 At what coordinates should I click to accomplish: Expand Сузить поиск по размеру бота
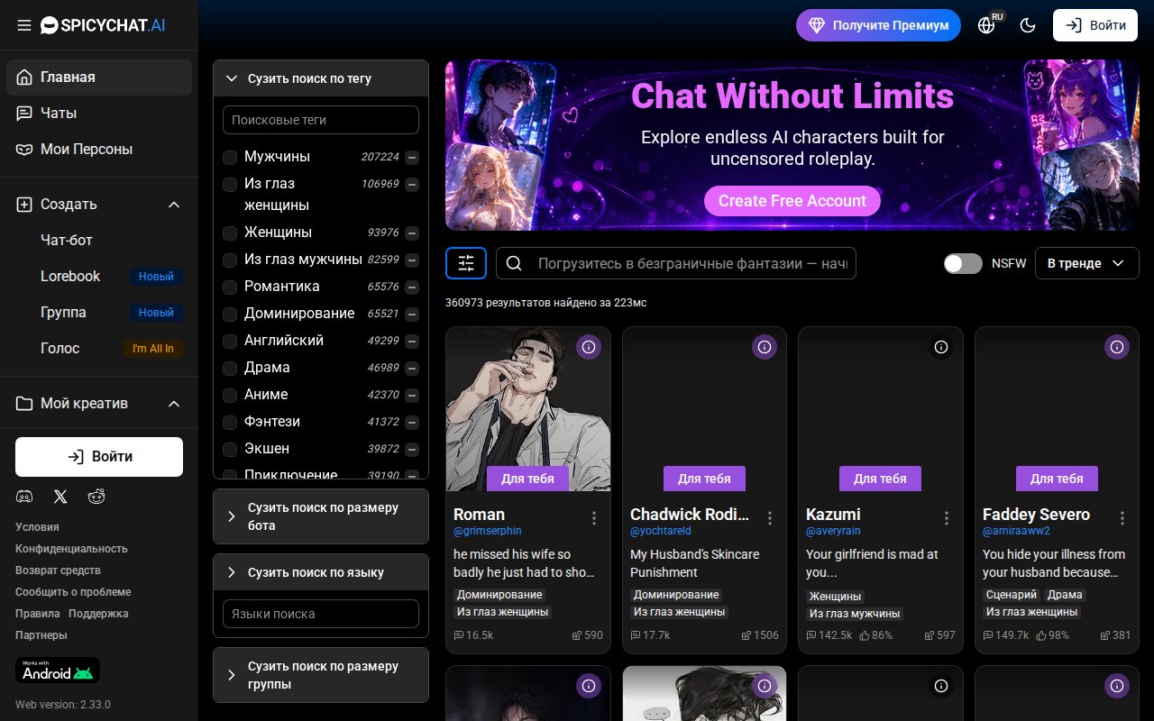[x=321, y=516]
